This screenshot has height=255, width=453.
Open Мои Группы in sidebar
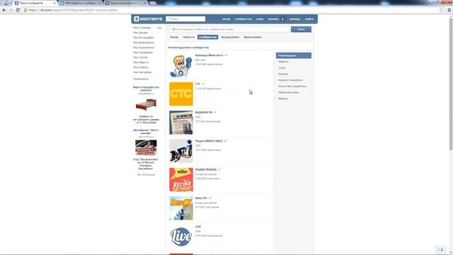pyautogui.click(x=140, y=57)
